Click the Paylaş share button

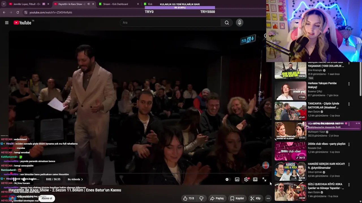point(217,198)
